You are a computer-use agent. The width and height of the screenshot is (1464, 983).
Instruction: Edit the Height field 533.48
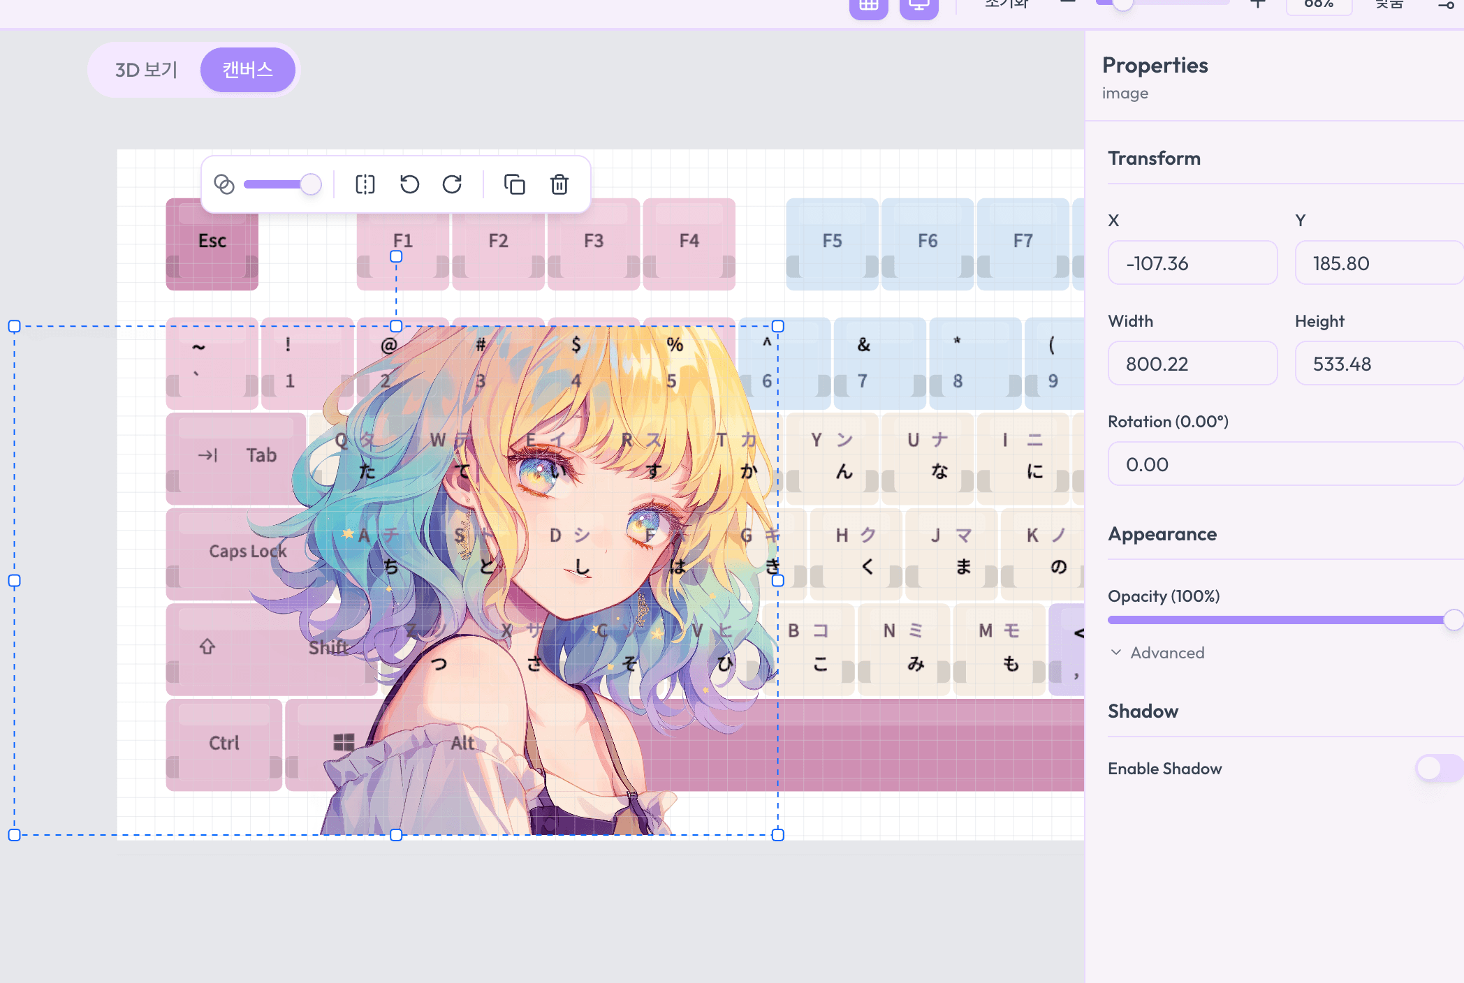[x=1379, y=363]
